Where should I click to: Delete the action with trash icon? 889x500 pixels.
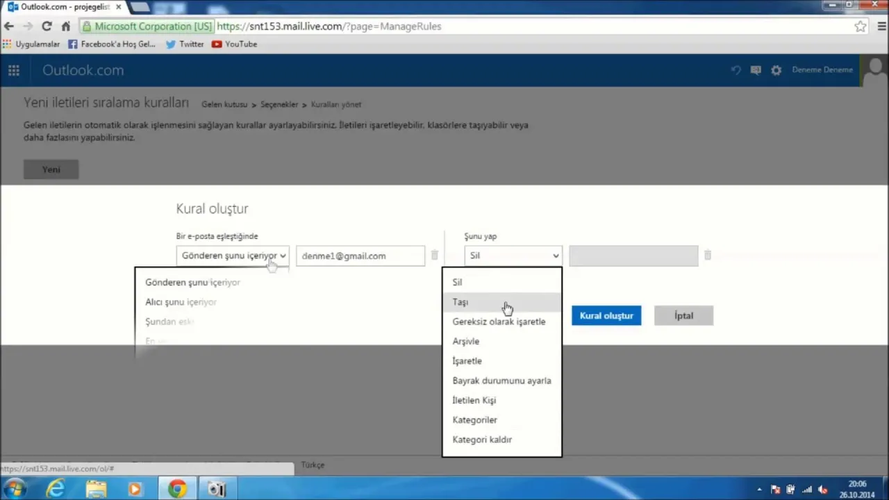click(x=708, y=256)
